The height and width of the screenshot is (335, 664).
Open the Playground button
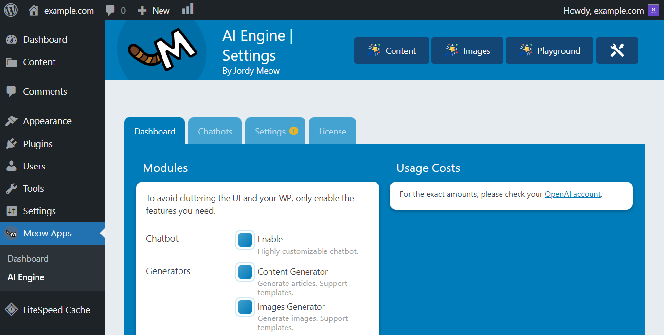point(549,50)
